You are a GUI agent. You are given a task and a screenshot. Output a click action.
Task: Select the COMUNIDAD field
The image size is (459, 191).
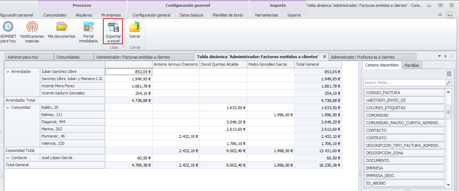coord(404,115)
